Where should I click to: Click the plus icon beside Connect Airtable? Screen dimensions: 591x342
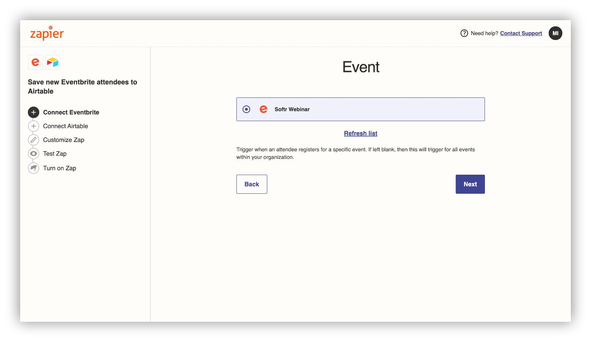coord(33,126)
